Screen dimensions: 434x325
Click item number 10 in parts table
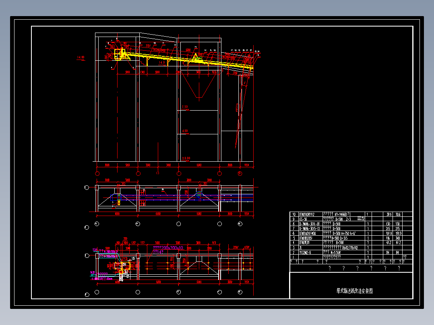(x=294, y=214)
